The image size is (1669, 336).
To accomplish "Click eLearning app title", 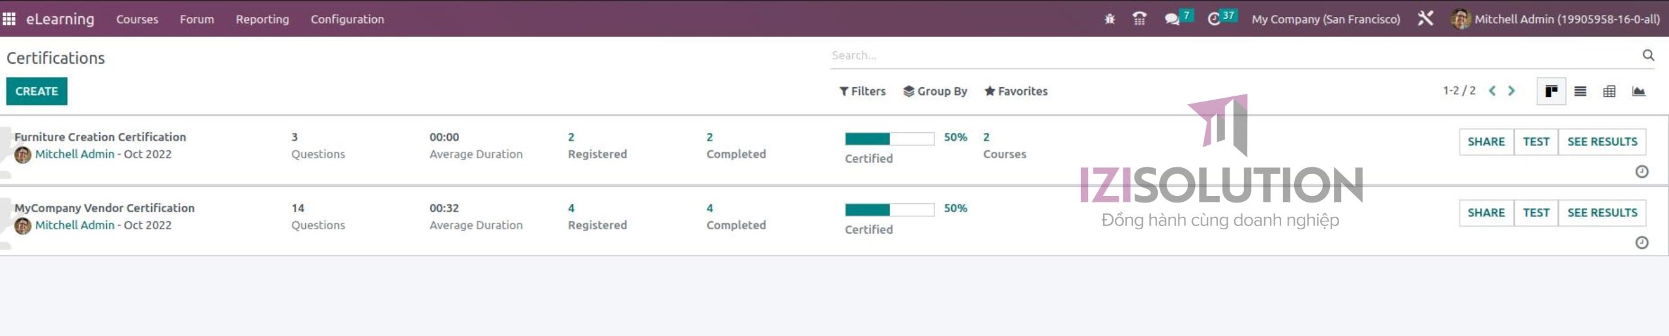I will pos(60,19).
